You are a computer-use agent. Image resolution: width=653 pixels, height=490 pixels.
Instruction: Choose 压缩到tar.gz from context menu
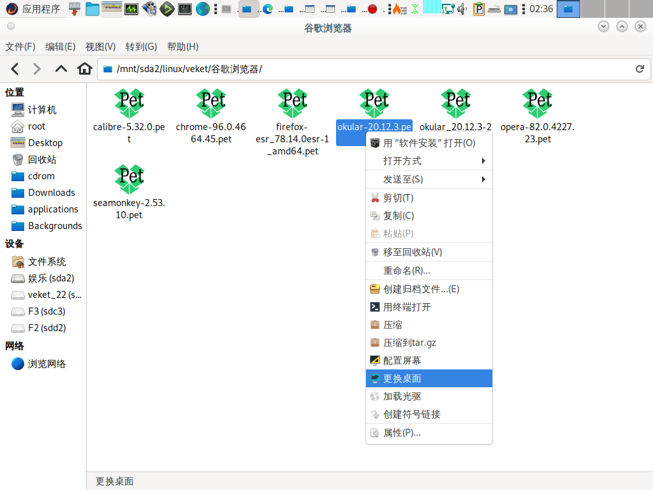tap(429, 343)
